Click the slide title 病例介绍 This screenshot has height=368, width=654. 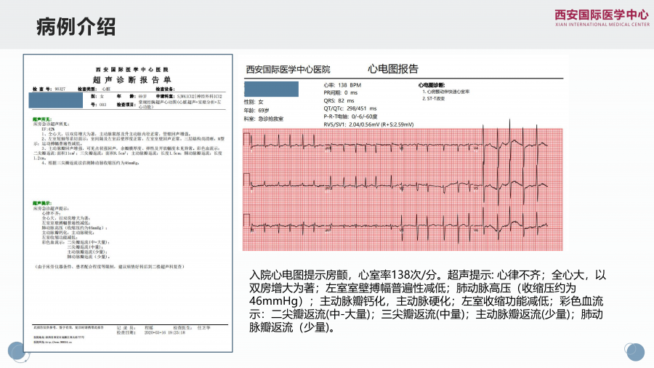[x=76, y=28]
